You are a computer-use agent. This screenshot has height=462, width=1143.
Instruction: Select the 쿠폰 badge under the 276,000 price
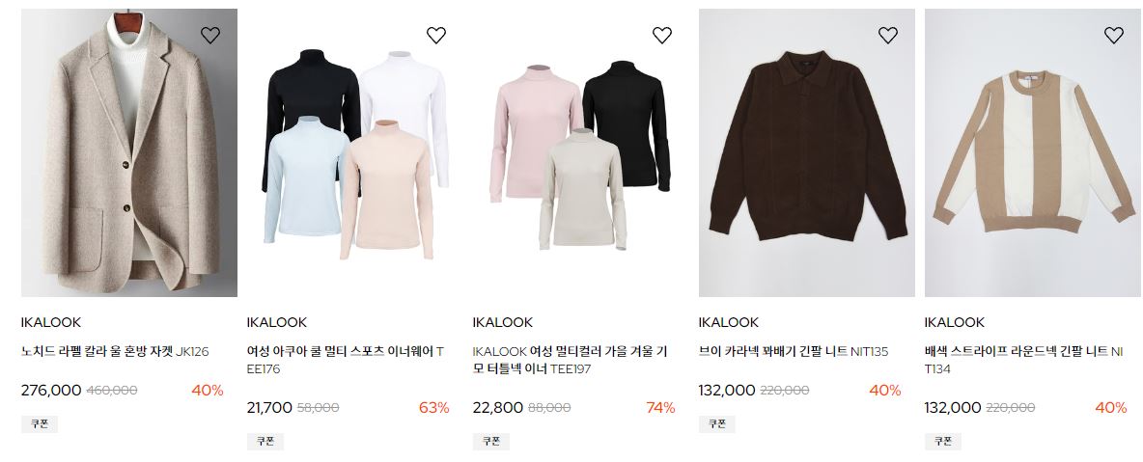(40, 424)
